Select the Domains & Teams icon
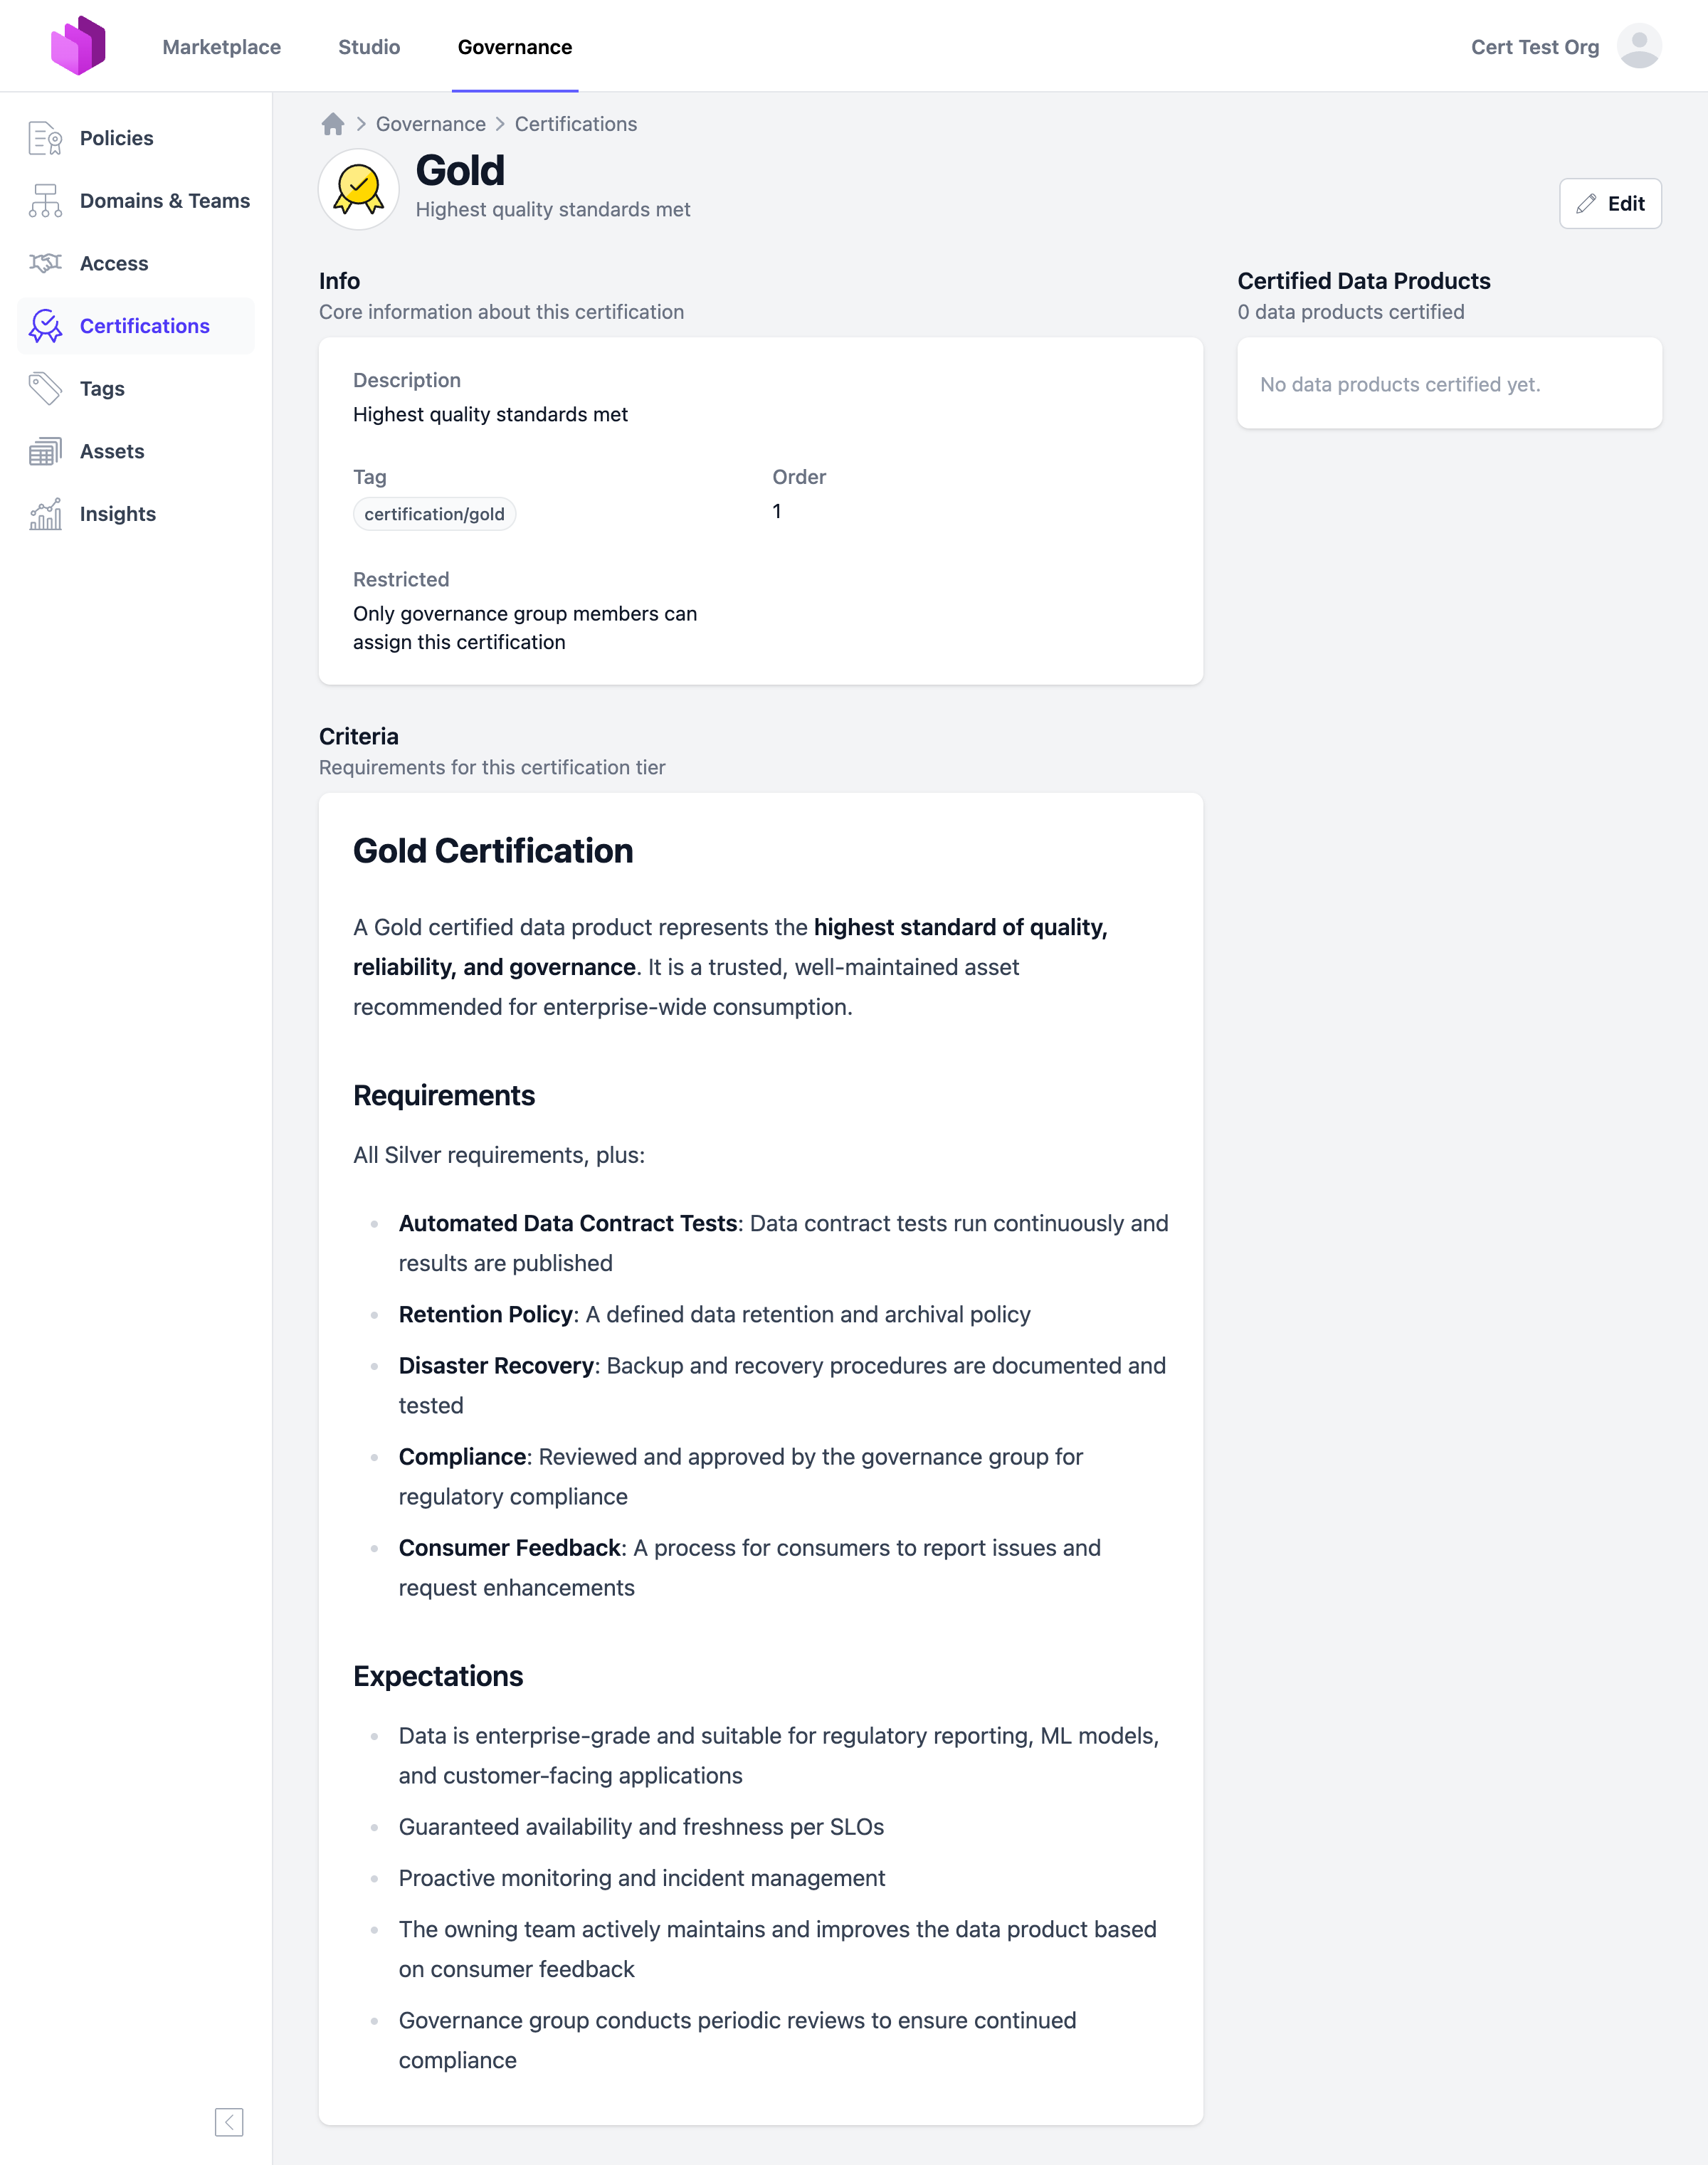The image size is (1708, 2165). tap(44, 200)
